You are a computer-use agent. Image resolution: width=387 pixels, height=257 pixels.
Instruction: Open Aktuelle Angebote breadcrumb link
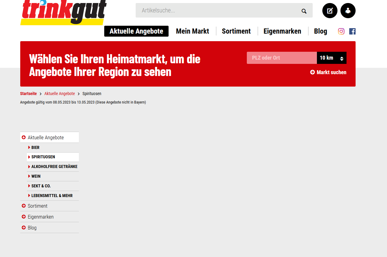pyautogui.click(x=60, y=94)
